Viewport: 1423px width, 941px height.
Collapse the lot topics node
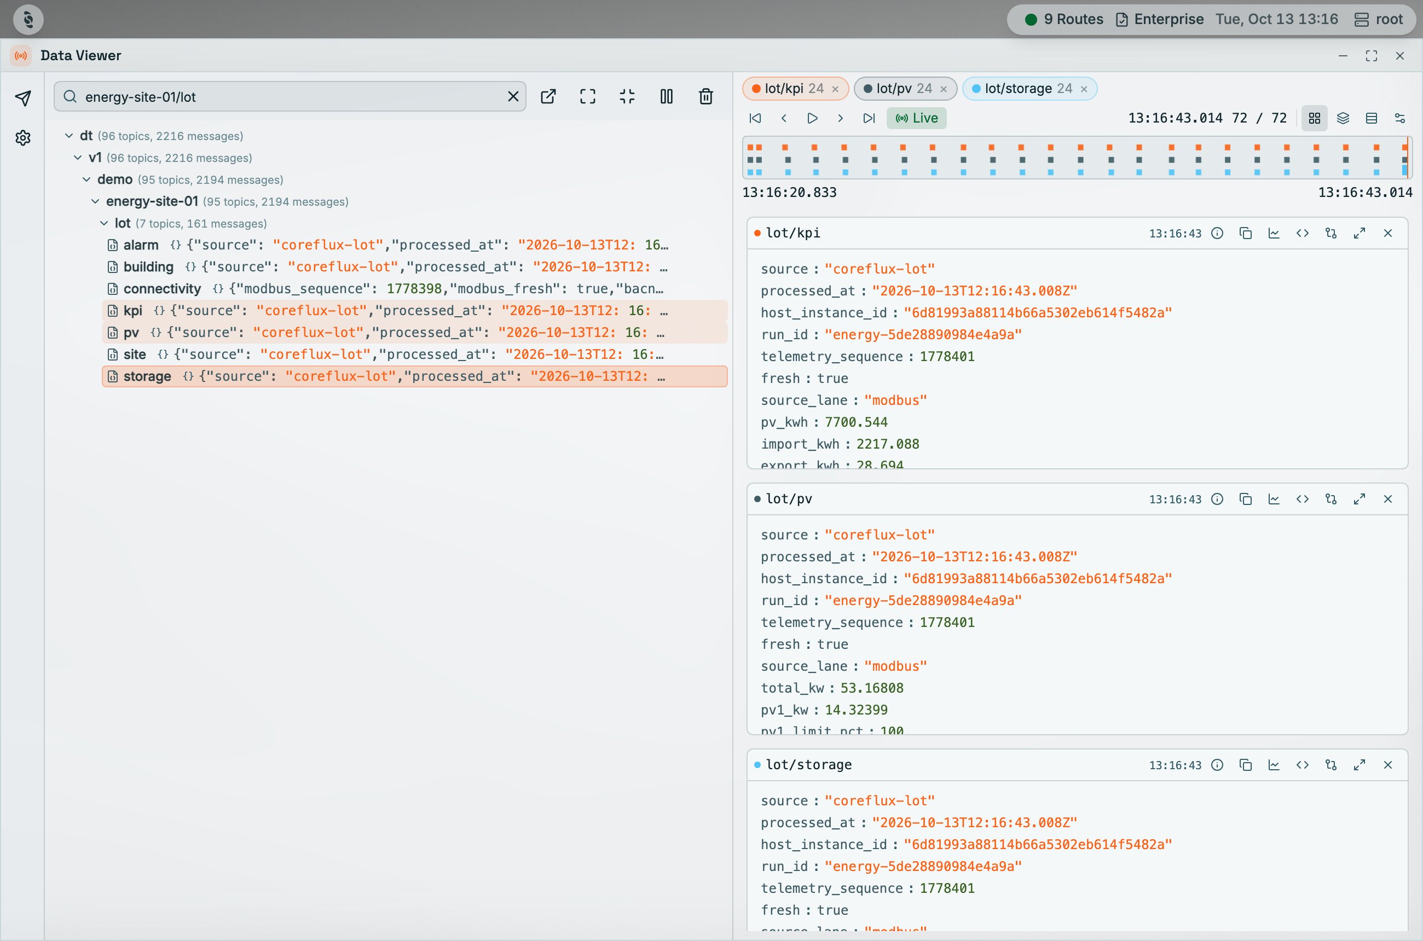pyautogui.click(x=104, y=223)
